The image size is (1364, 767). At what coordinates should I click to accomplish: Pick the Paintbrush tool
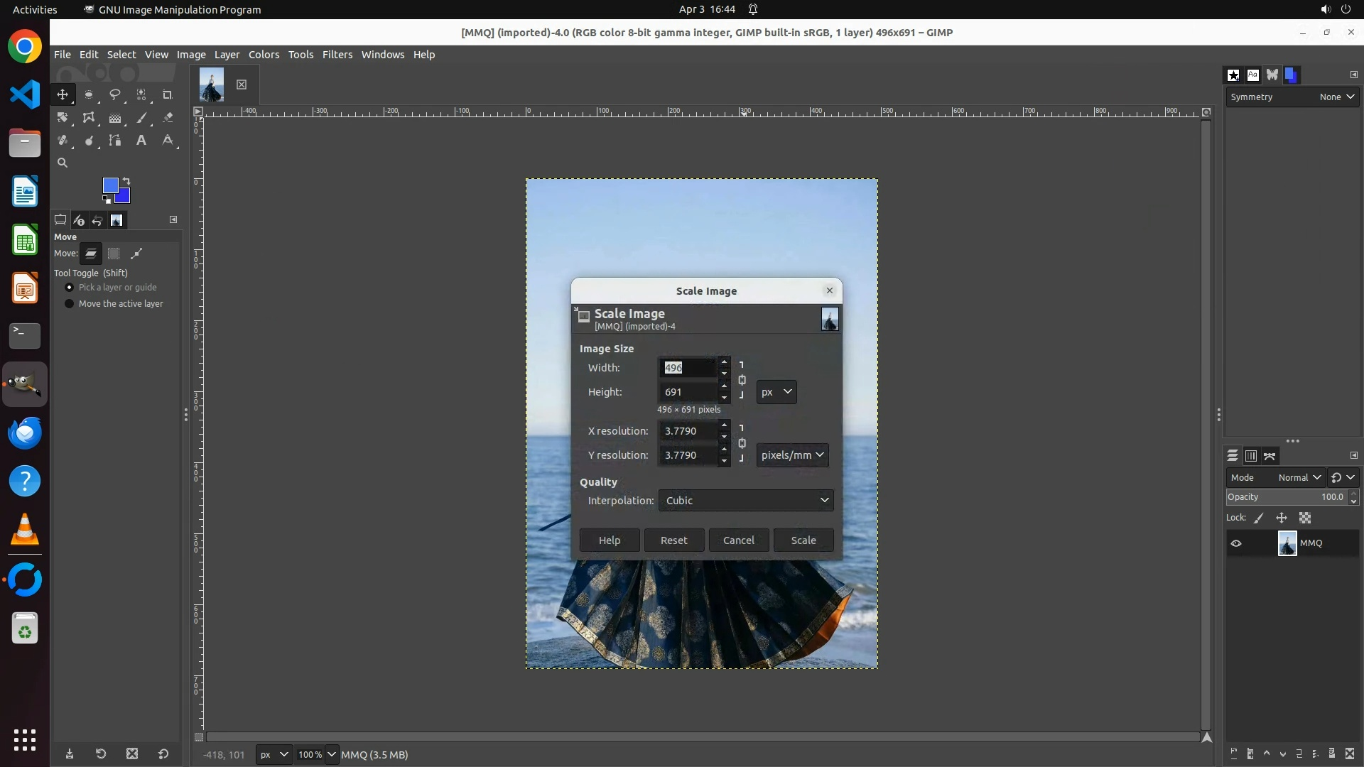[x=141, y=118]
